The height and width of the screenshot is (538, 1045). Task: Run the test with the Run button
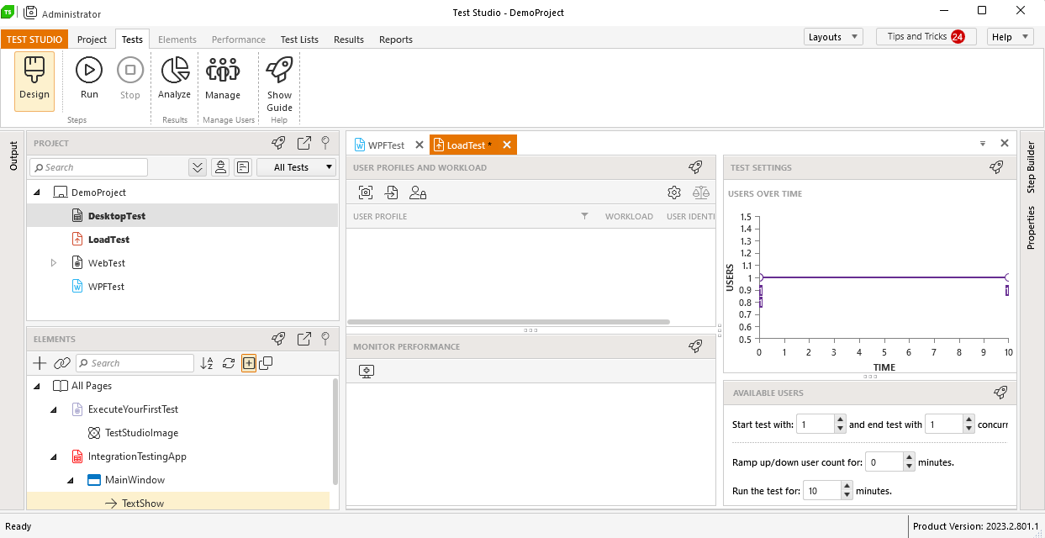[x=89, y=81]
